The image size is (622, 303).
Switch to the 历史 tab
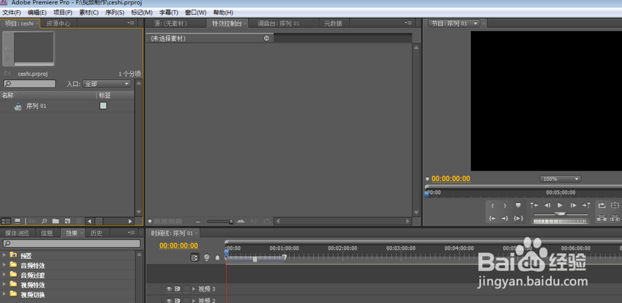[x=96, y=233]
